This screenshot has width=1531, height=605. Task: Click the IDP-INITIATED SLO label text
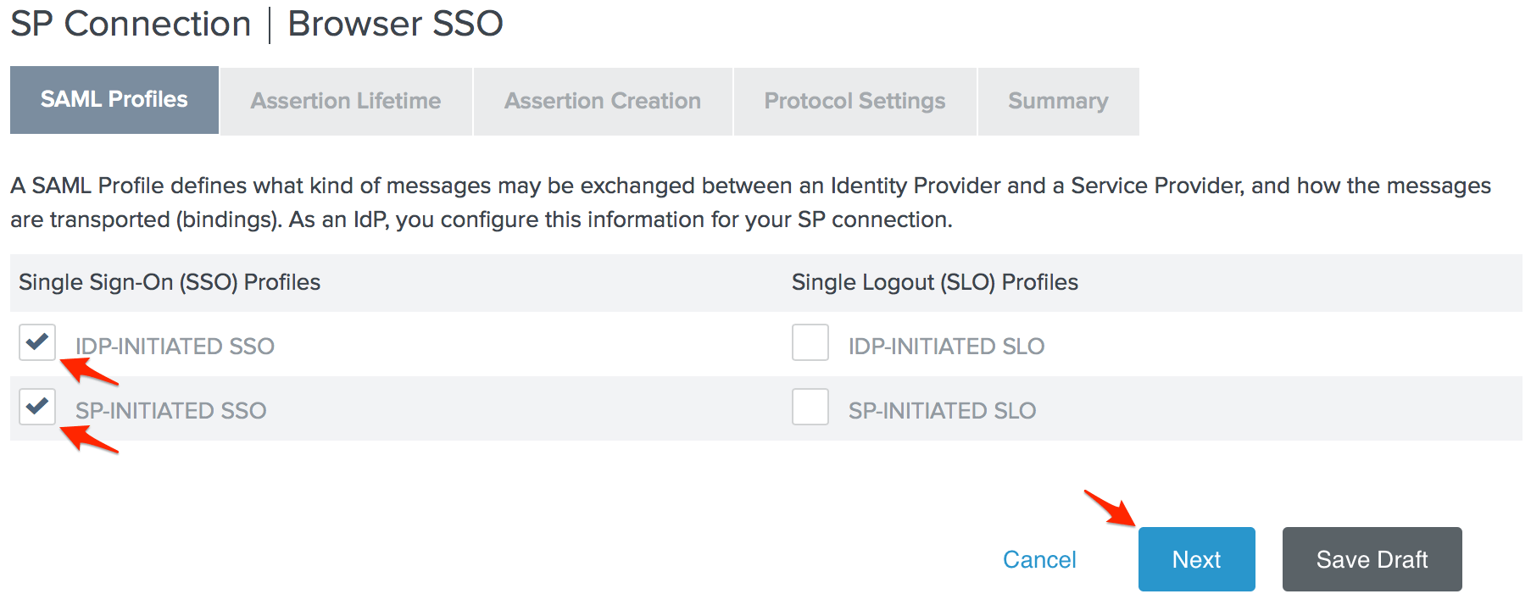pos(946,347)
